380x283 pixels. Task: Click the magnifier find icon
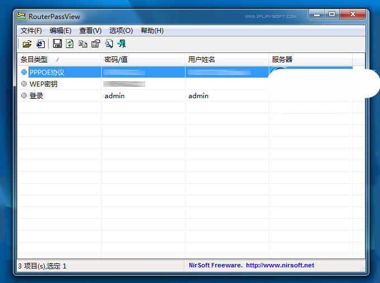[109, 44]
